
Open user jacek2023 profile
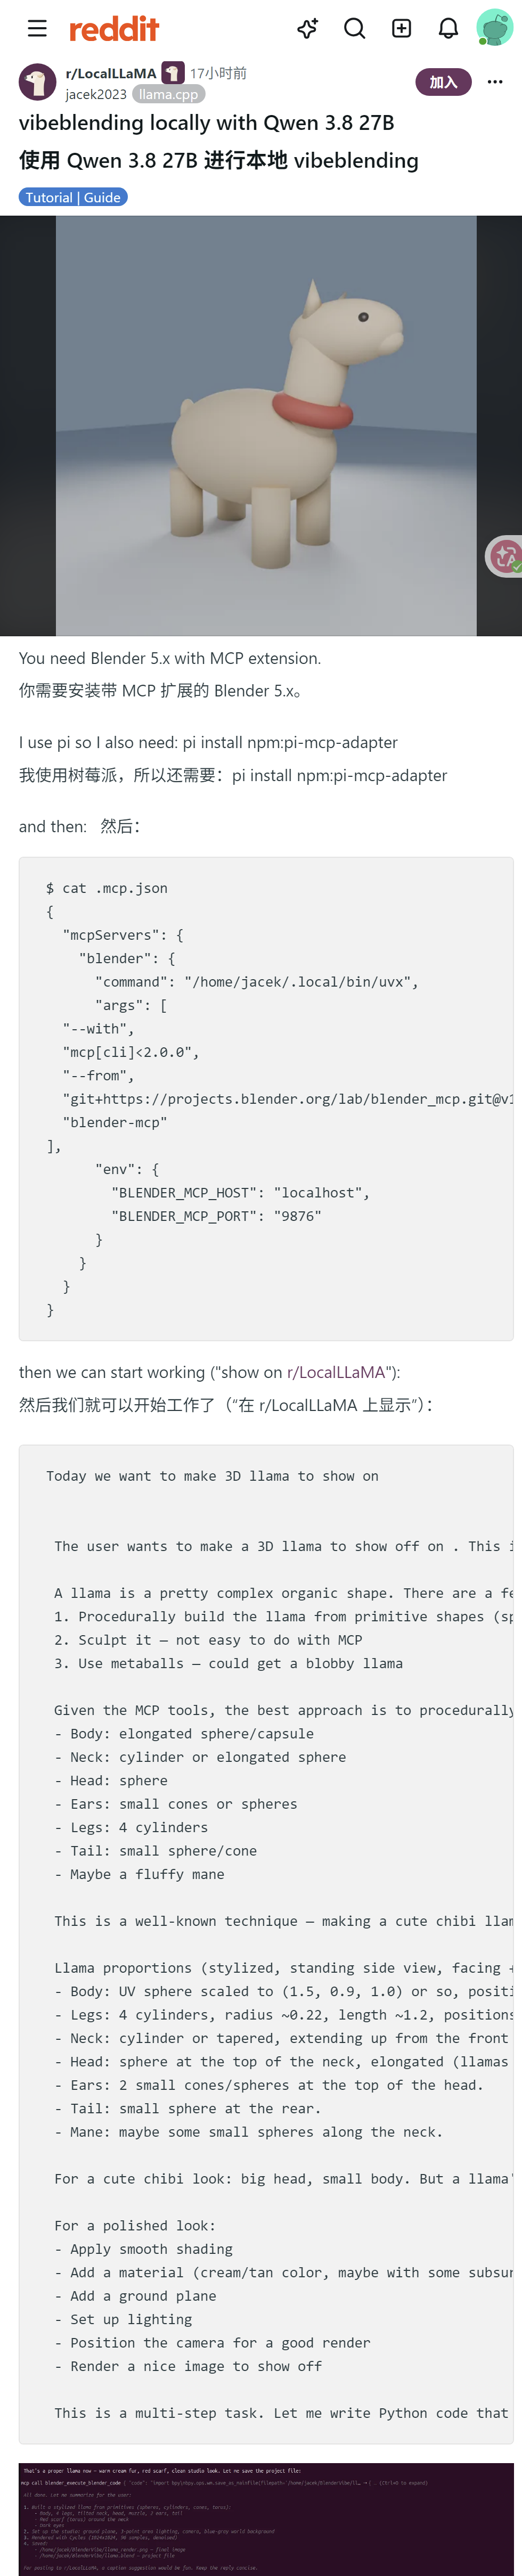point(96,94)
